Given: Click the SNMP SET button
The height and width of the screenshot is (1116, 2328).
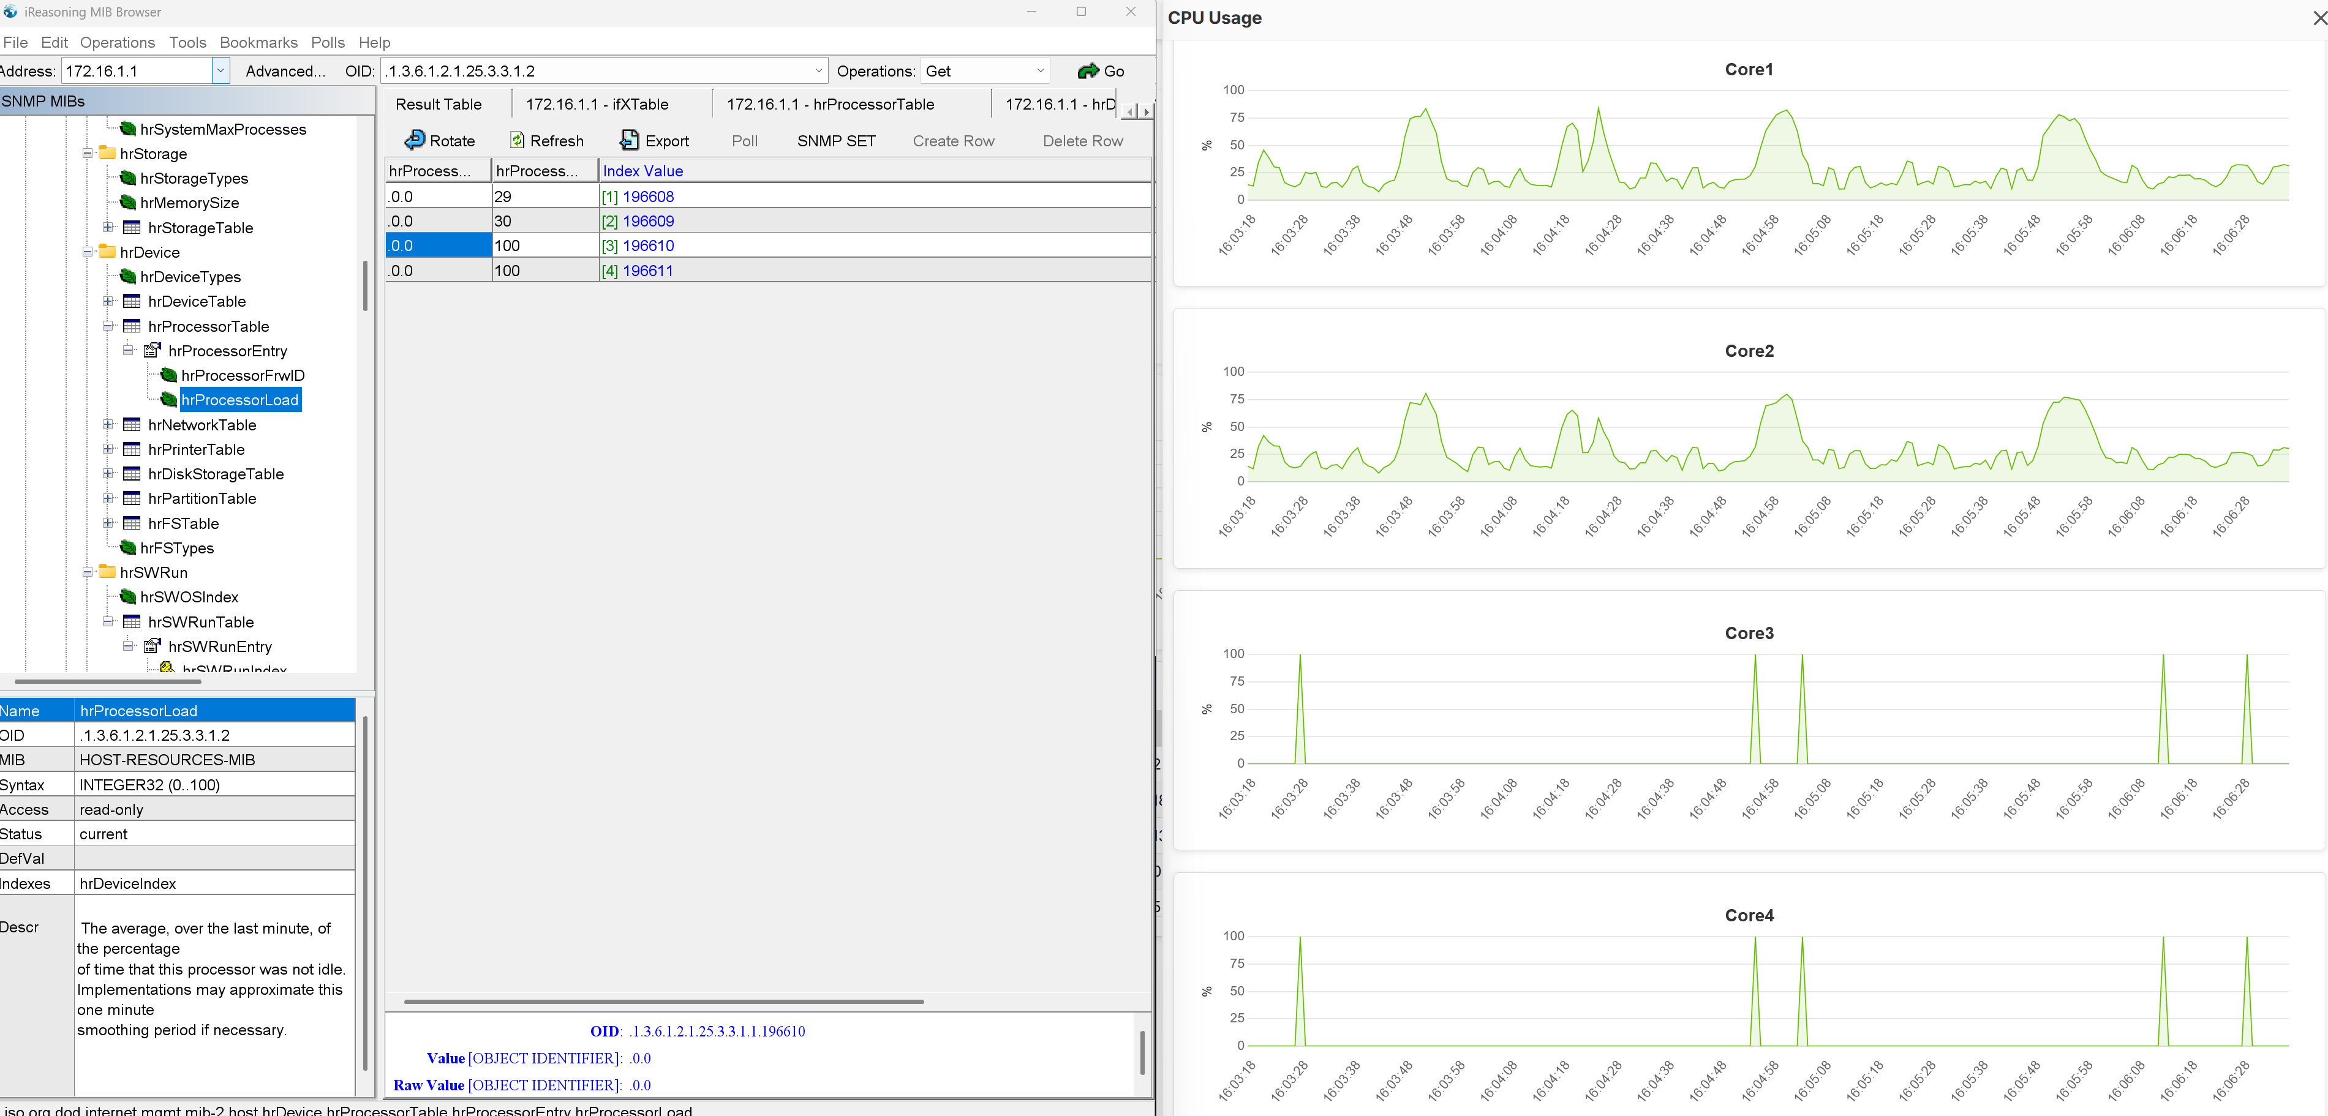Looking at the screenshot, I should (836, 141).
